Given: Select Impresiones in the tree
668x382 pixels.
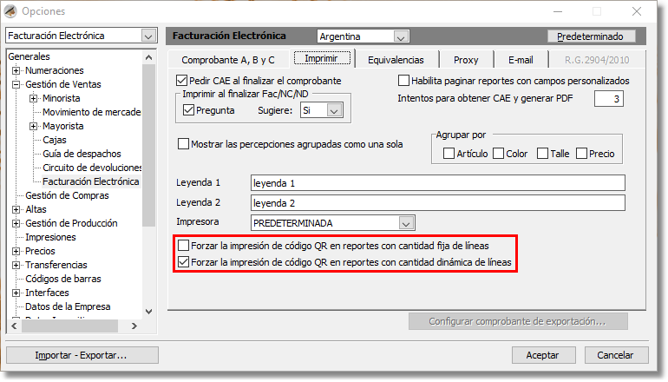Looking at the screenshot, I should [x=50, y=237].
